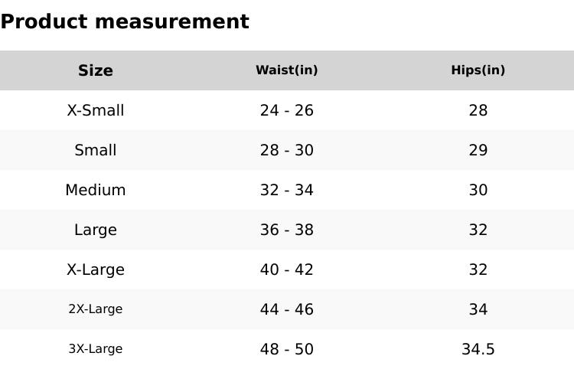Click waist value 24 - 26

[287, 110]
